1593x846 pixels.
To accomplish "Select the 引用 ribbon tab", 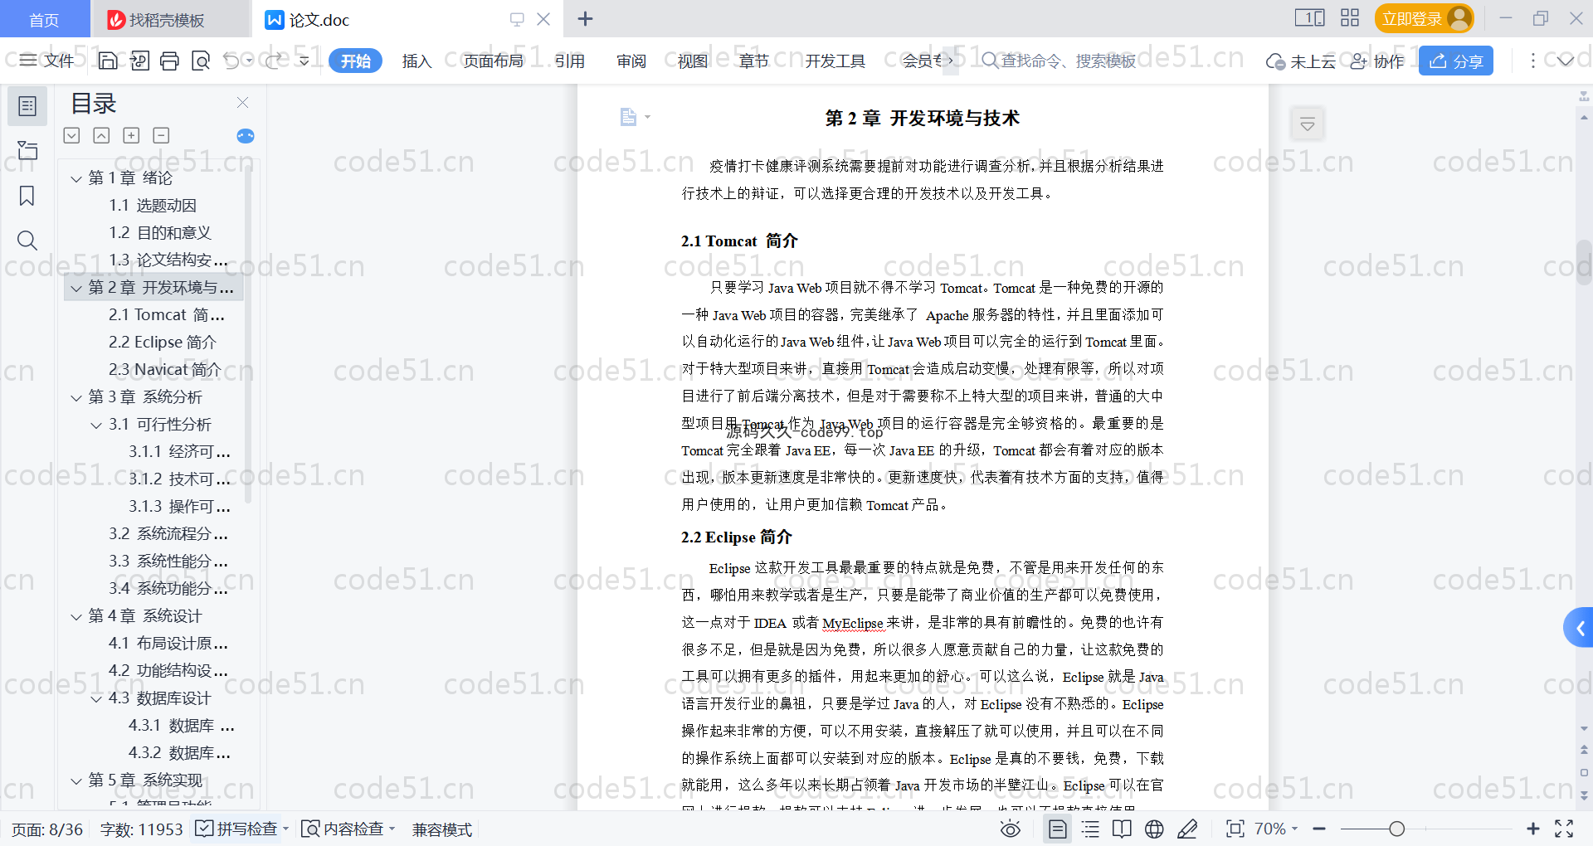I will [570, 61].
